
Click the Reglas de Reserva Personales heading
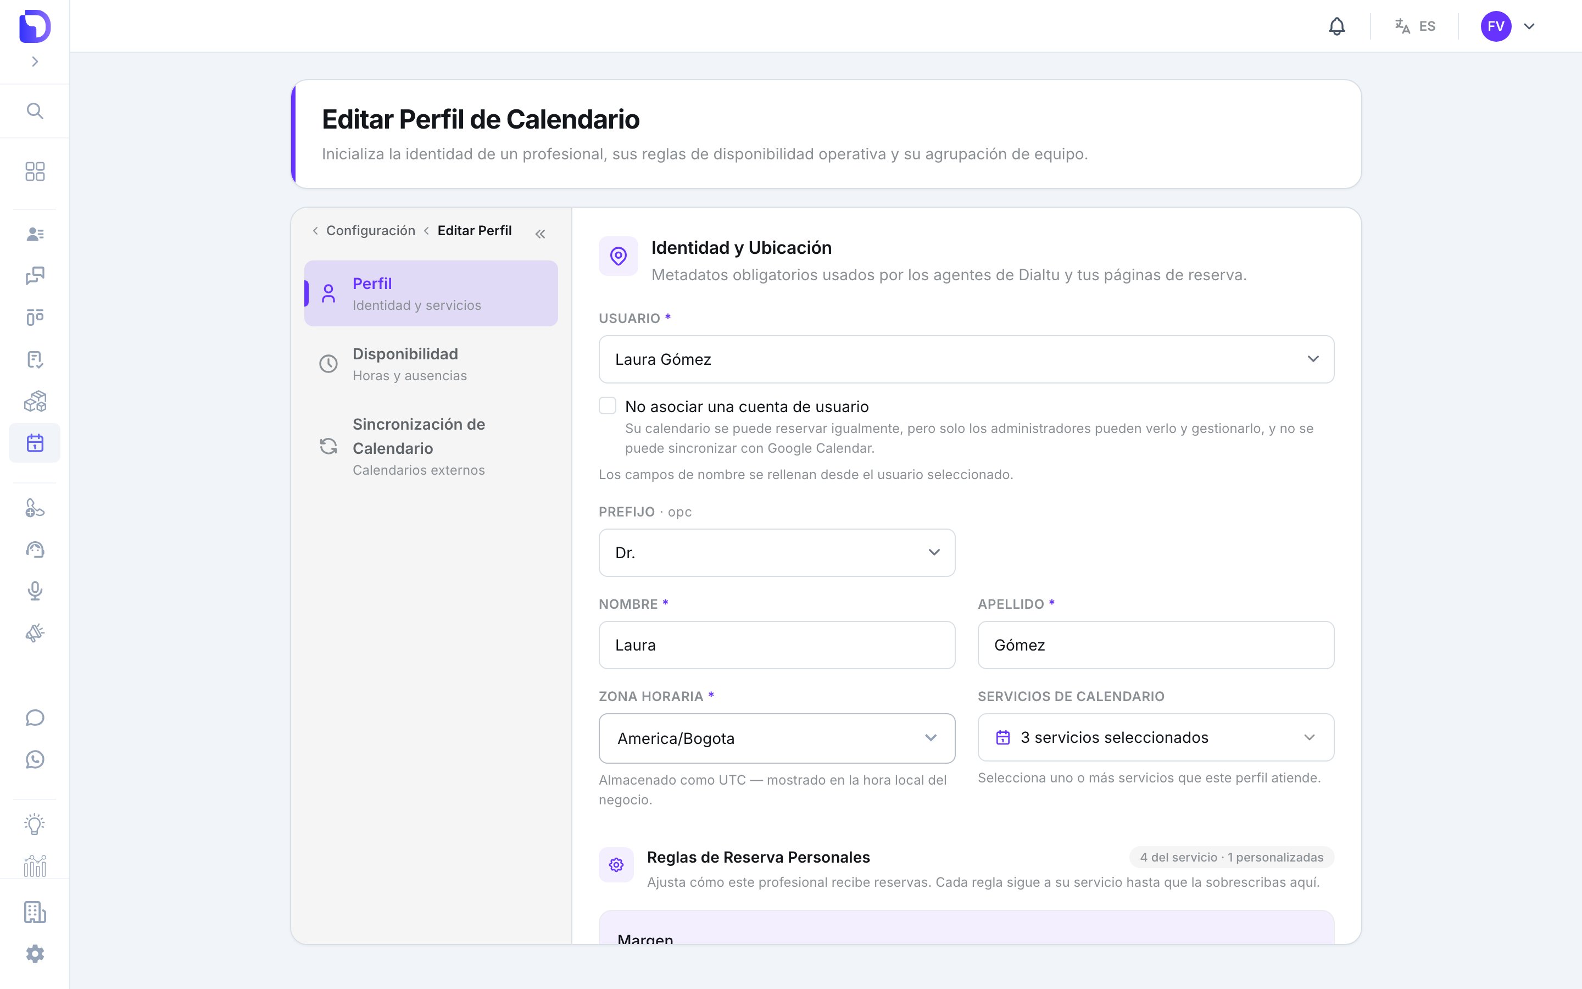coord(758,858)
